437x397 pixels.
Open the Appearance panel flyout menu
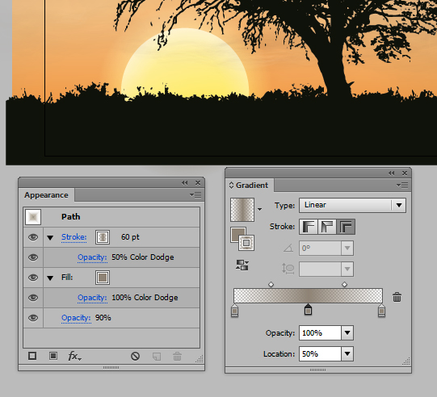[195, 195]
